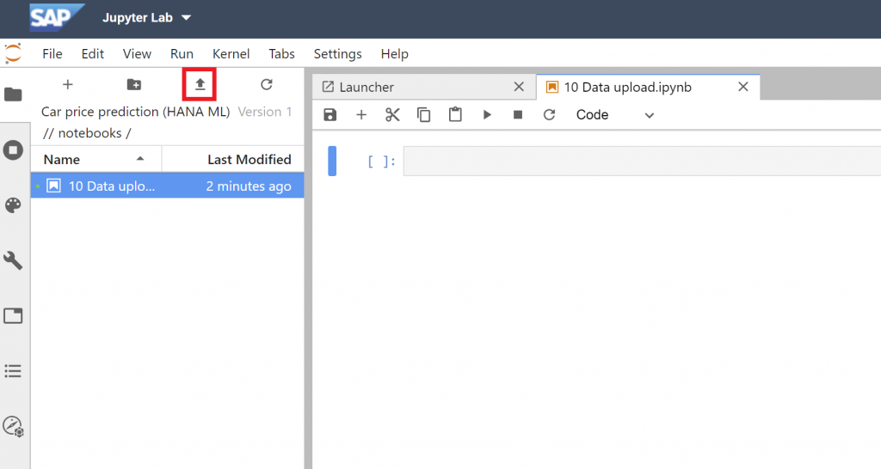Open the Running Terminals and Kernels sidebar icon
The image size is (881, 469).
click(13, 149)
